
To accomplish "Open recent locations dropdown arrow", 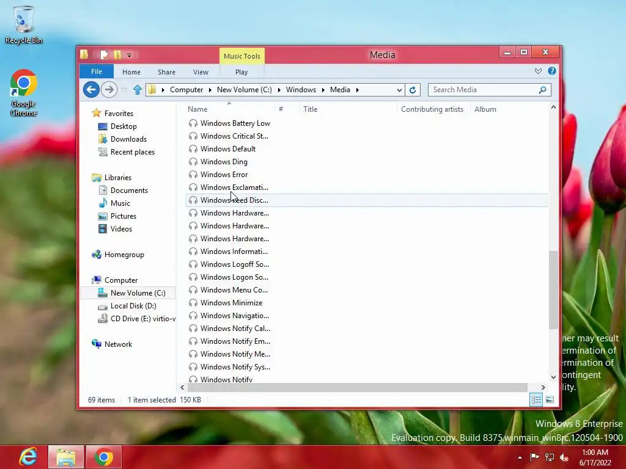I will click(x=123, y=90).
